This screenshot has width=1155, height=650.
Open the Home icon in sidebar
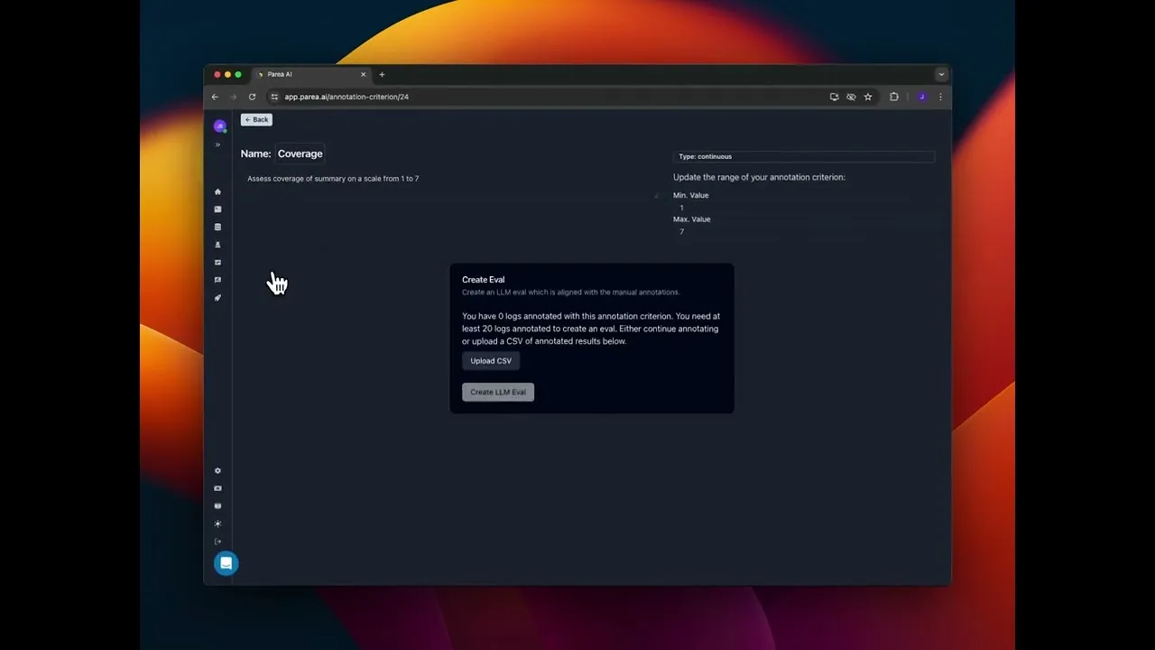(217, 191)
